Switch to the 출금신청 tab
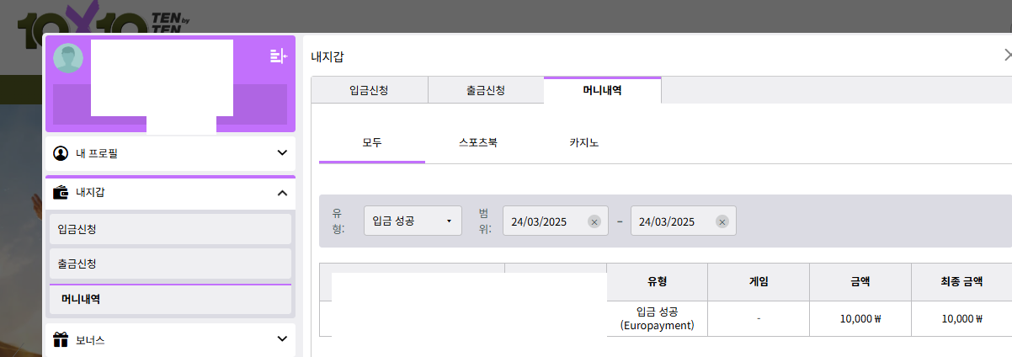The image size is (1012, 357). click(x=486, y=90)
